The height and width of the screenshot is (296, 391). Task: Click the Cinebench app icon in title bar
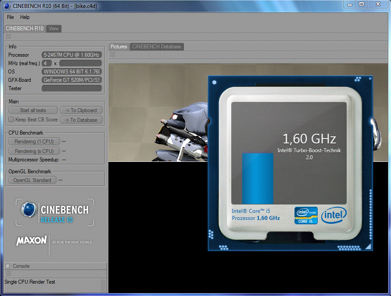(x=7, y=4)
